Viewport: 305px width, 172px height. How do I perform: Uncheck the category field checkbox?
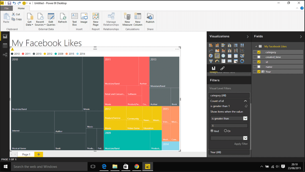click(259, 52)
